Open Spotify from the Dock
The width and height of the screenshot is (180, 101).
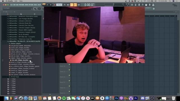pyautogui.click(x=64, y=98)
